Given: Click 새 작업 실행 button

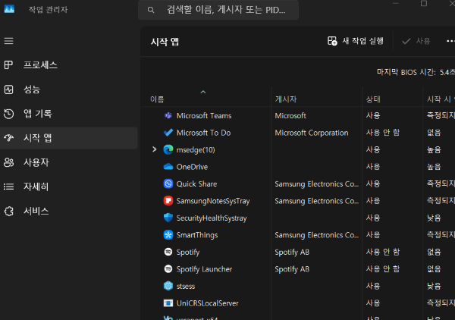Looking at the screenshot, I should tap(356, 41).
